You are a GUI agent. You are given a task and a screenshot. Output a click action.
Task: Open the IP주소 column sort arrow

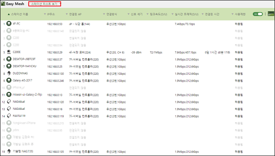45,14
